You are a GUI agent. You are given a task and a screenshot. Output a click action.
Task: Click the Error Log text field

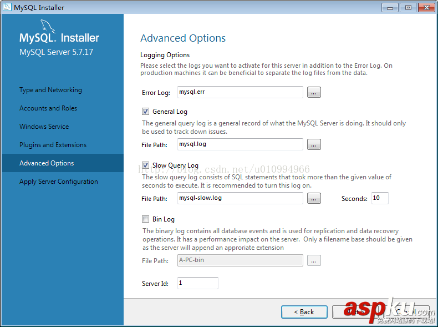pyautogui.click(x=240, y=92)
